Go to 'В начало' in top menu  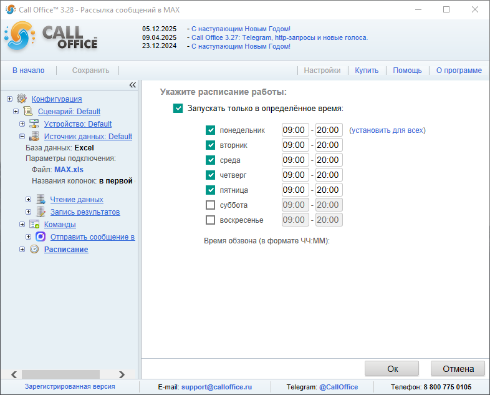[x=29, y=71]
